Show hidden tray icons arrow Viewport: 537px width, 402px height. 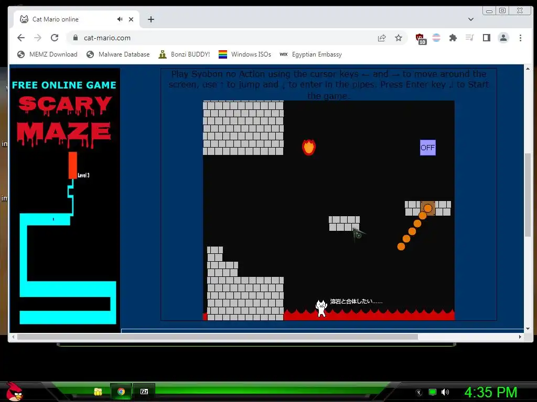419,392
